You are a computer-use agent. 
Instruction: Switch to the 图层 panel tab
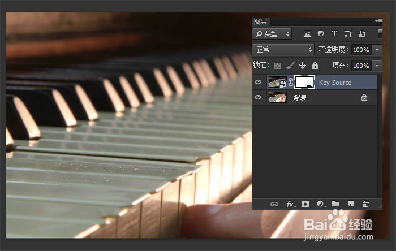pyautogui.click(x=261, y=21)
